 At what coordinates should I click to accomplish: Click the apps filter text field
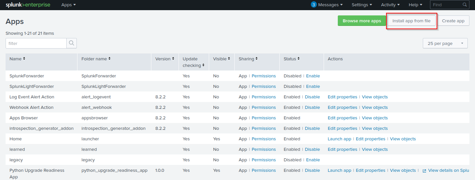36,43
